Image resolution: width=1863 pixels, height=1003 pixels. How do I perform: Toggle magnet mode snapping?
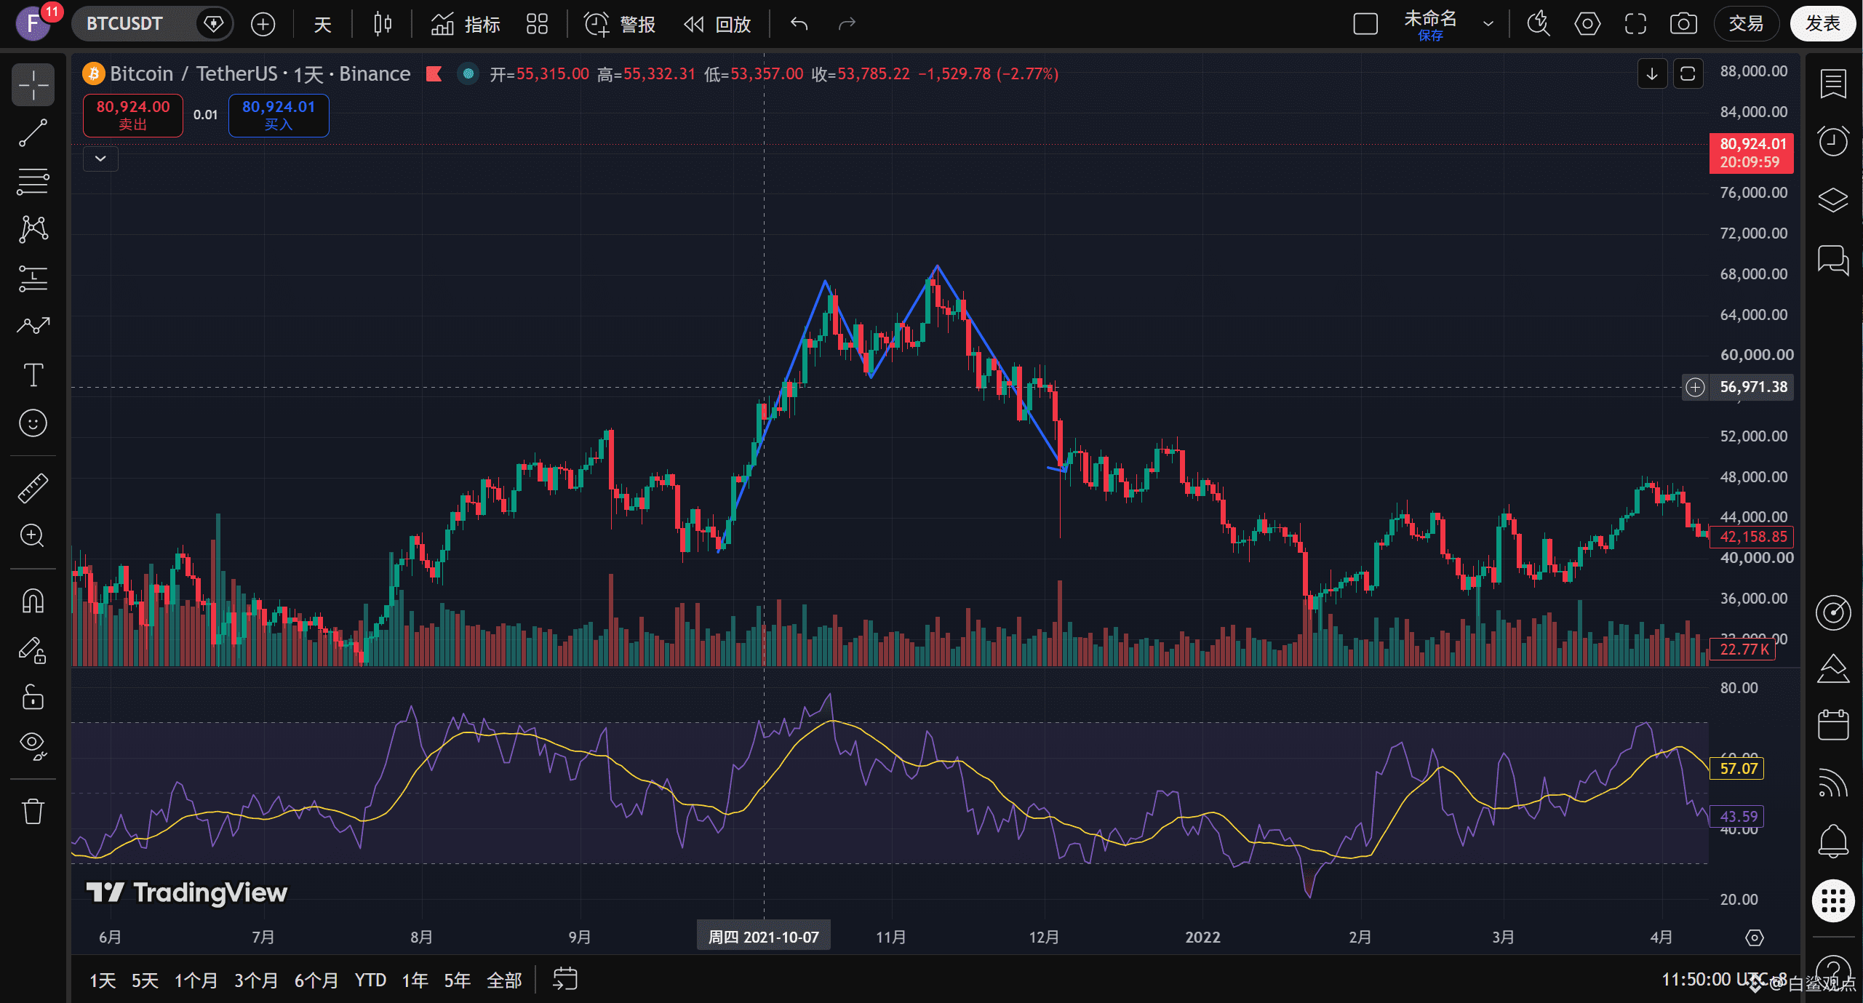click(33, 601)
